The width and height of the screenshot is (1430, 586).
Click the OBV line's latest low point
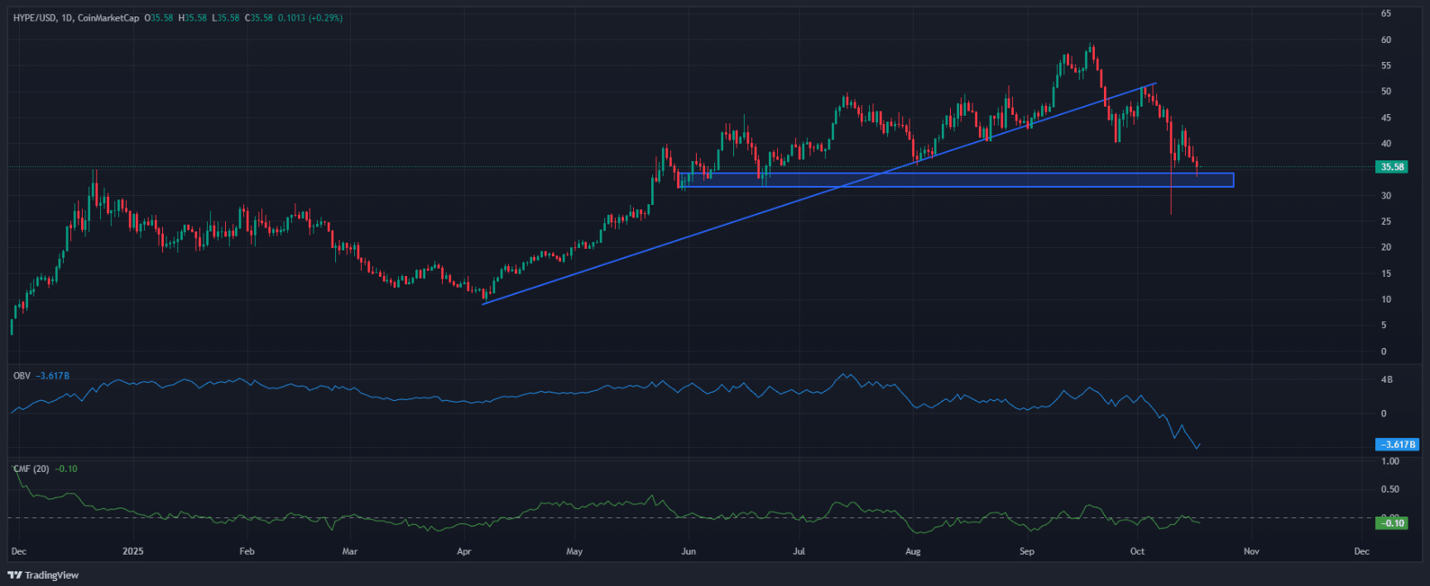click(x=1197, y=448)
